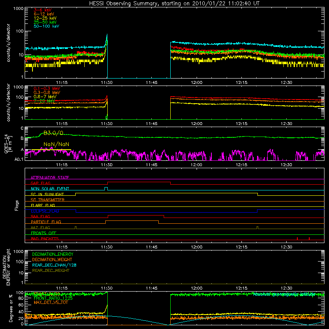
Task: Select the SC_TRANSMITTER flag label
Action: click(47, 199)
